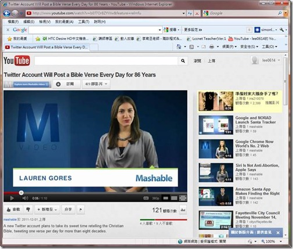The height and width of the screenshot is (249, 293).
Task: Open favorites star labeled 我的最愛
Action: click(x=17, y=39)
